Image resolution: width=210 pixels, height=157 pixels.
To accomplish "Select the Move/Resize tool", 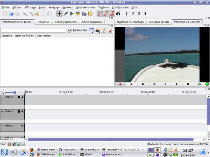I will coord(59,14).
